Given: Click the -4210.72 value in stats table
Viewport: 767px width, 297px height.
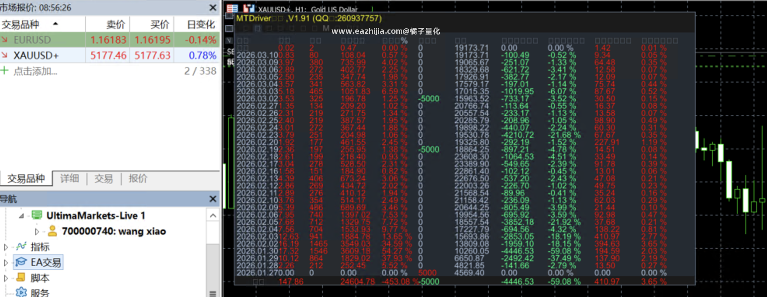Looking at the screenshot, I should (x=517, y=135).
